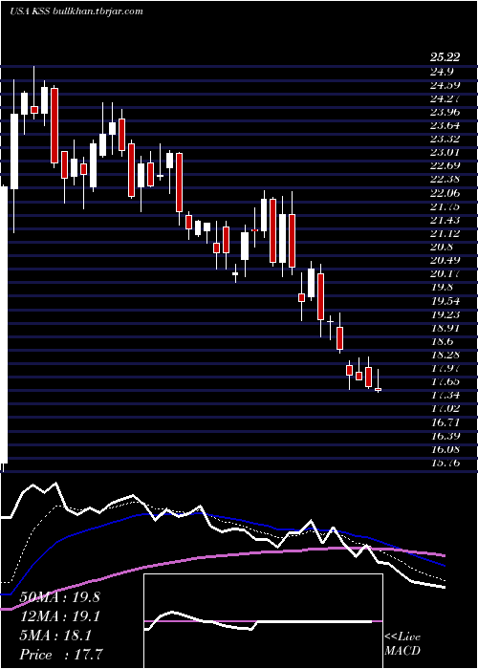Click the 15.76 price axis label
The image size is (478, 669).
[x=445, y=463]
